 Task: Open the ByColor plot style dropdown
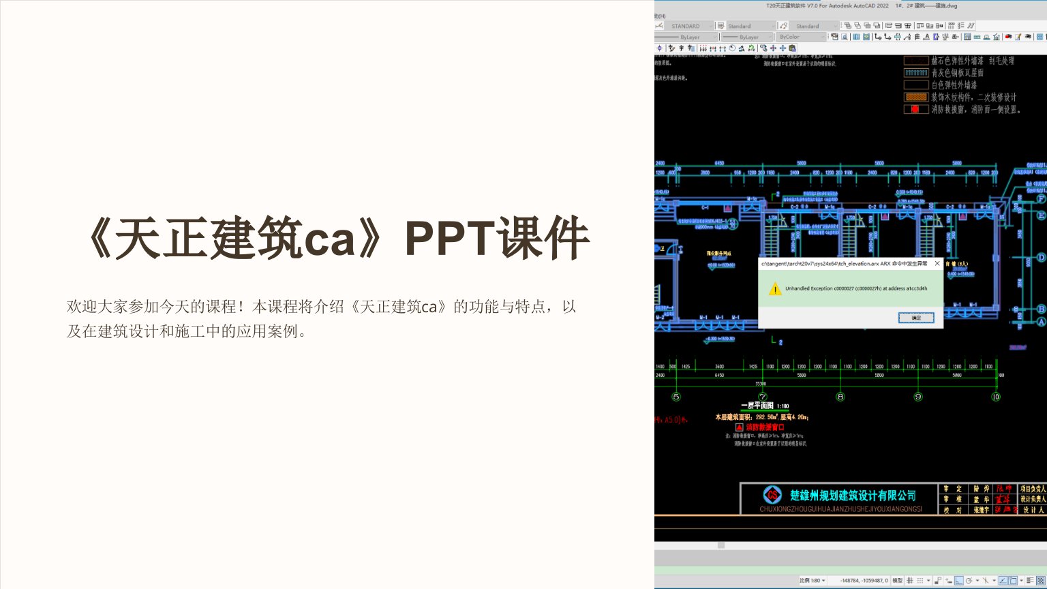[x=800, y=37]
